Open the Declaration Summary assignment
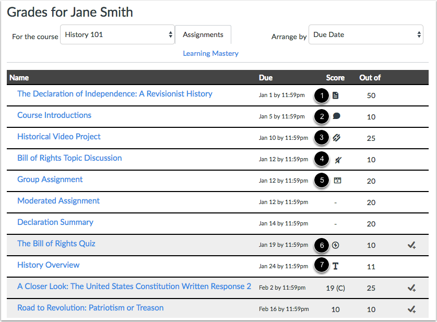 pos(55,222)
